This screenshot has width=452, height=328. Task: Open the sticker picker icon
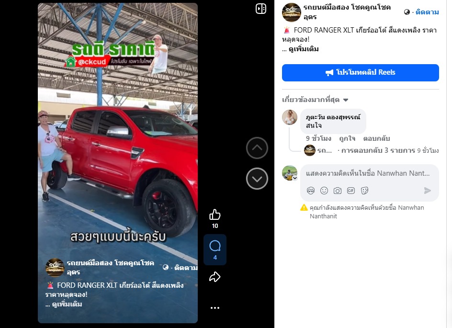(364, 191)
